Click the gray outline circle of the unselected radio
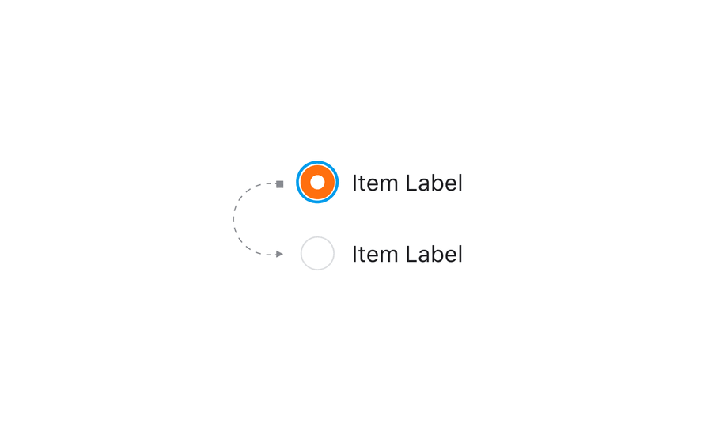This screenshot has height=427, width=712. pyautogui.click(x=301, y=254)
